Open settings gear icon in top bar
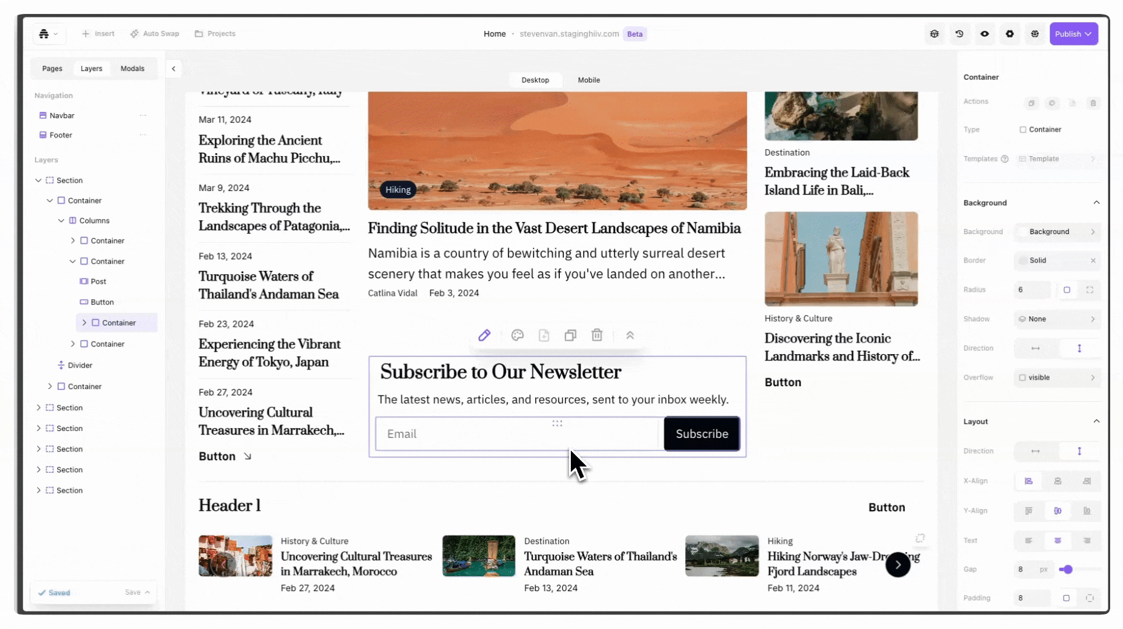1123x629 pixels. pyautogui.click(x=1010, y=34)
